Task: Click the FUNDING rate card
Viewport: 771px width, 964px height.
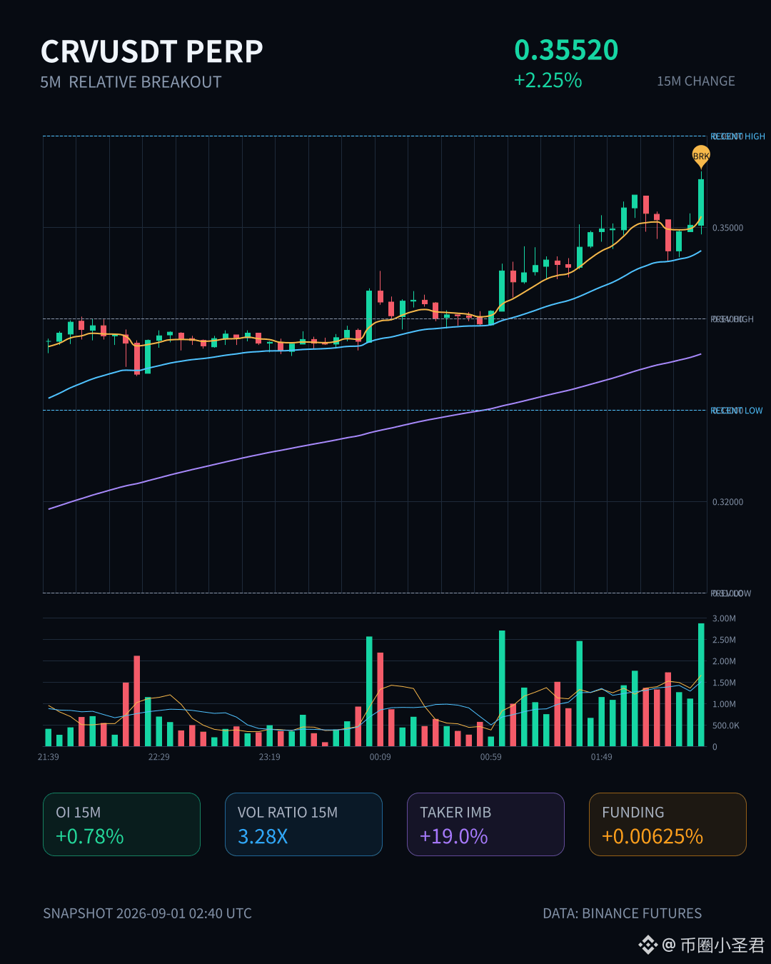Action: [x=667, y=824]
